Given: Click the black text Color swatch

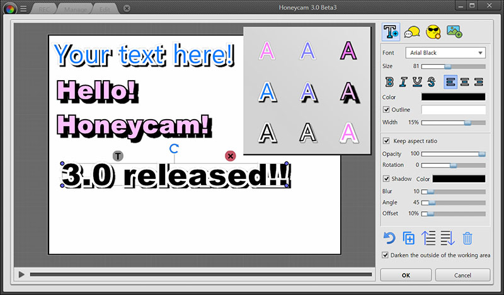Looking at the screenshot, I should click(454, 97).
